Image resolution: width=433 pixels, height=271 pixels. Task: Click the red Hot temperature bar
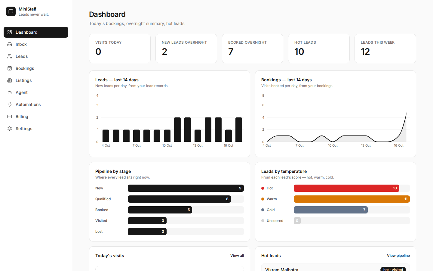(346, 188)
